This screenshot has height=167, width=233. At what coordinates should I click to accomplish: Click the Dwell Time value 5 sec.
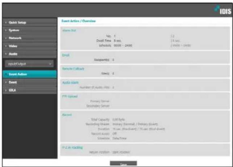pyautogui.click(x=117, y=41)
